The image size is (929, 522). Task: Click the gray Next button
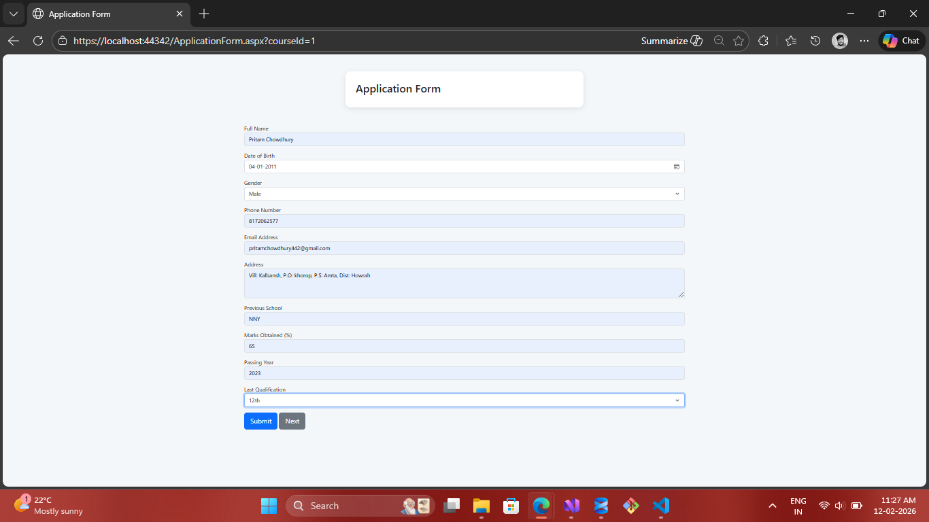(x=292, y=421)
